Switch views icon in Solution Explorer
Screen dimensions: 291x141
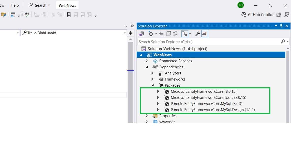click(141, 34)
